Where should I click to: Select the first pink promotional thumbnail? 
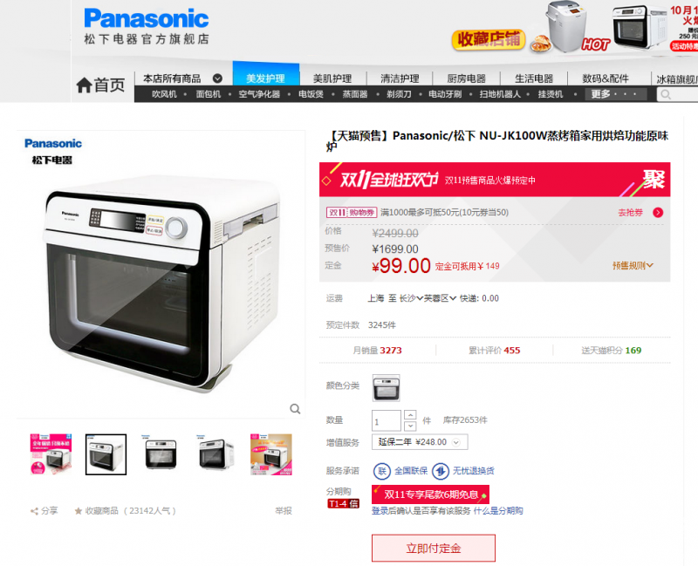point(51,454)
